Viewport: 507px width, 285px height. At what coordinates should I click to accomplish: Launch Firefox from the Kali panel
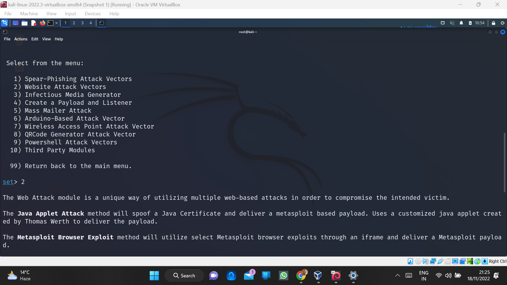[x=42, y=23]
